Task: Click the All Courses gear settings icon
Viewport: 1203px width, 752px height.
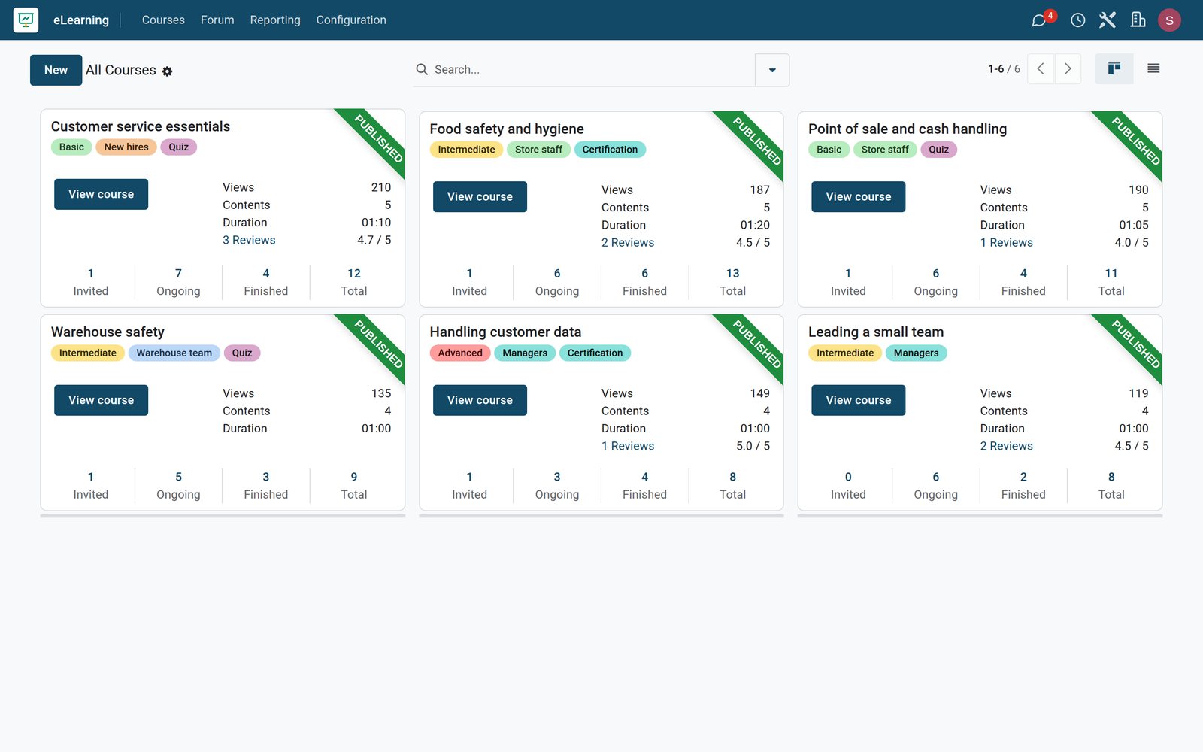Action: click(167, 71)
